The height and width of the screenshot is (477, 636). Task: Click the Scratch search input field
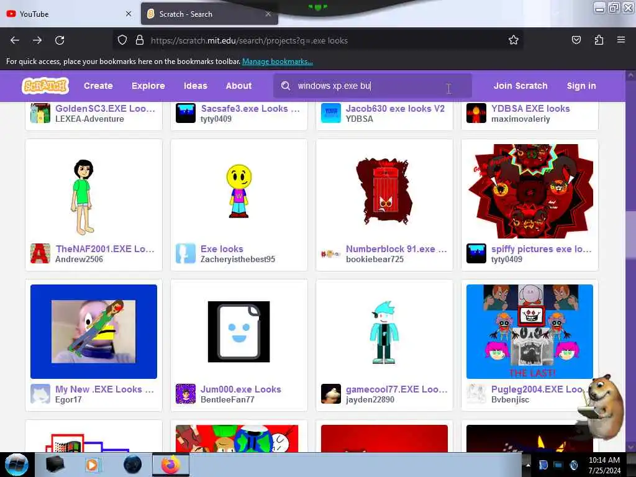coord(373,86)
